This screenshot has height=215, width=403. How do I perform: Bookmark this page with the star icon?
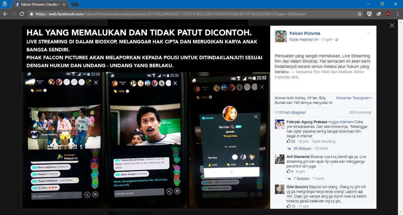pyautogui.click(x=359, y=14)
